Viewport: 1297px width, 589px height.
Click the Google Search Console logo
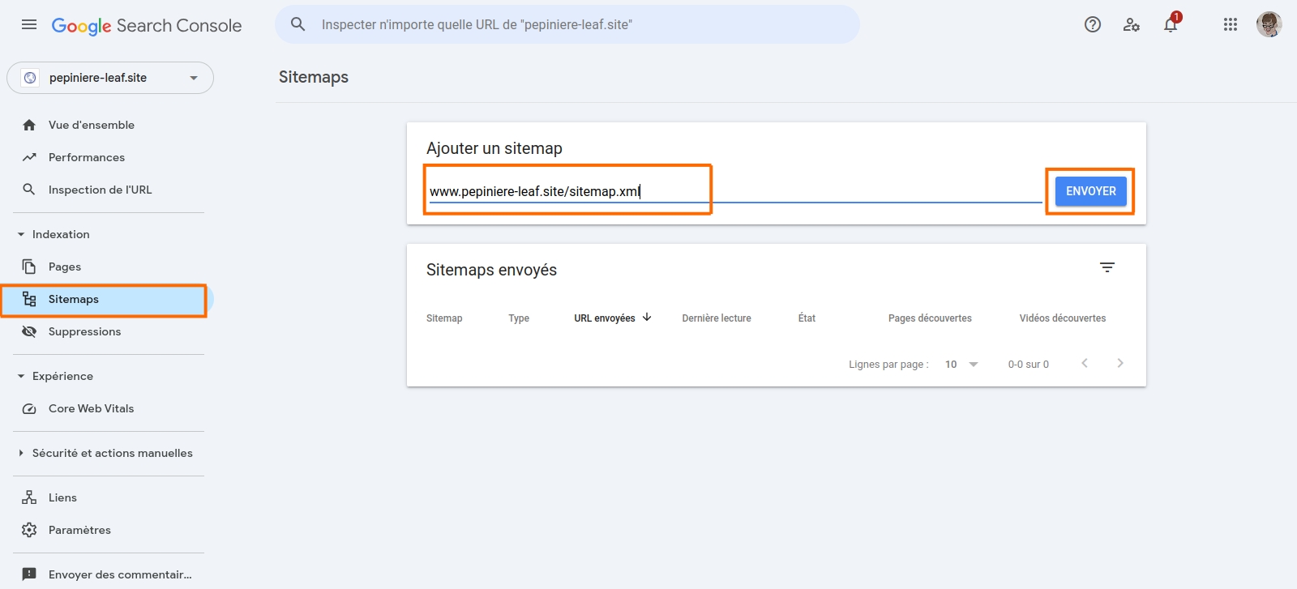pyautogui.click(x=147, y=26)
